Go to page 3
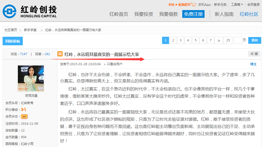262x147 pixels. click(181, 40)
